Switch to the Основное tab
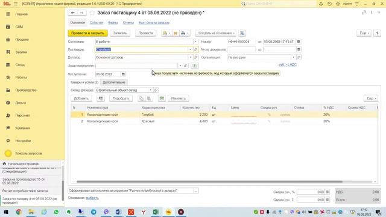Screen dimensions: 386x217 pos(78,23)
